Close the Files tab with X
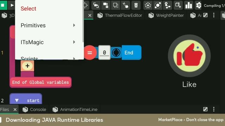 click(15, 110)
